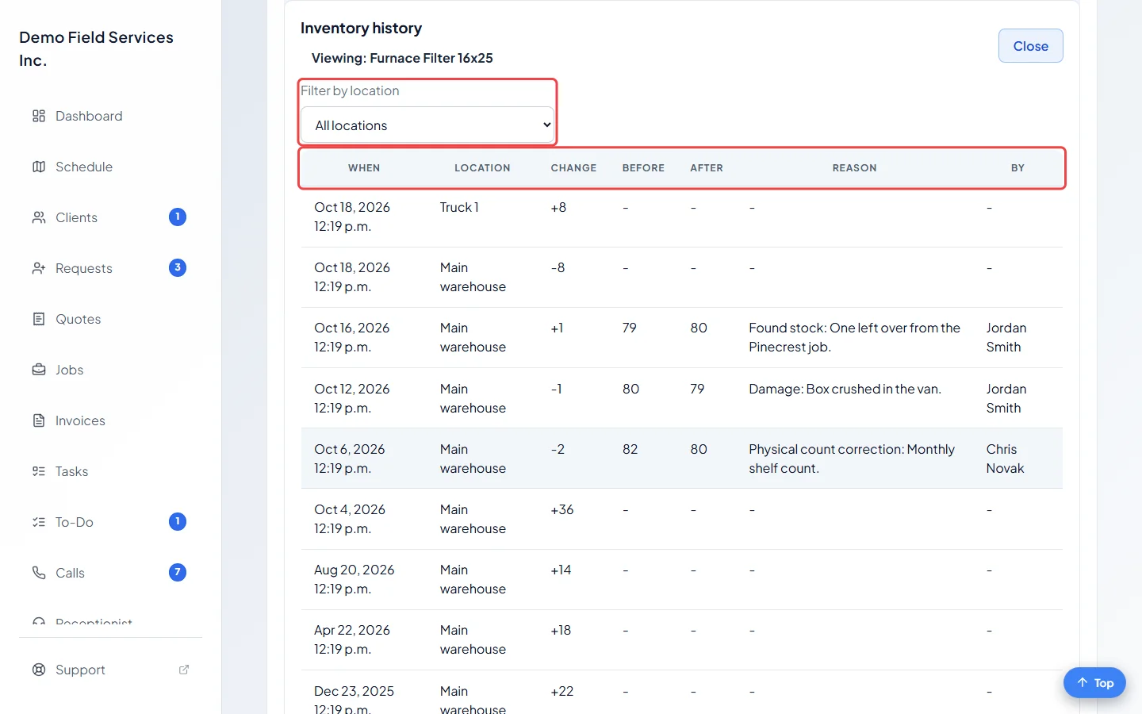
Task: Navigate to Requests
Action: (x=111, y=268)
